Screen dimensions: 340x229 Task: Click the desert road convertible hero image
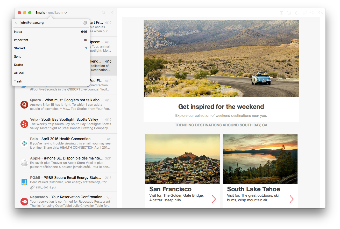coord(221,59)
